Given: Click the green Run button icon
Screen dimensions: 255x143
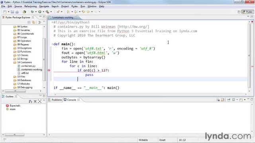Looking at the screenshot, I should pos(40,12).
